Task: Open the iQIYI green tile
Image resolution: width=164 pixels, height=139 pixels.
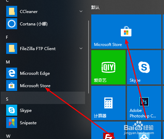Action: (108, 67)
